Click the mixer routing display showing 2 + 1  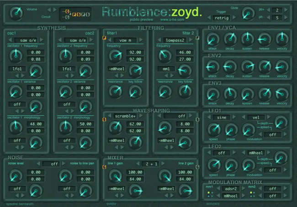coord(151,163)
